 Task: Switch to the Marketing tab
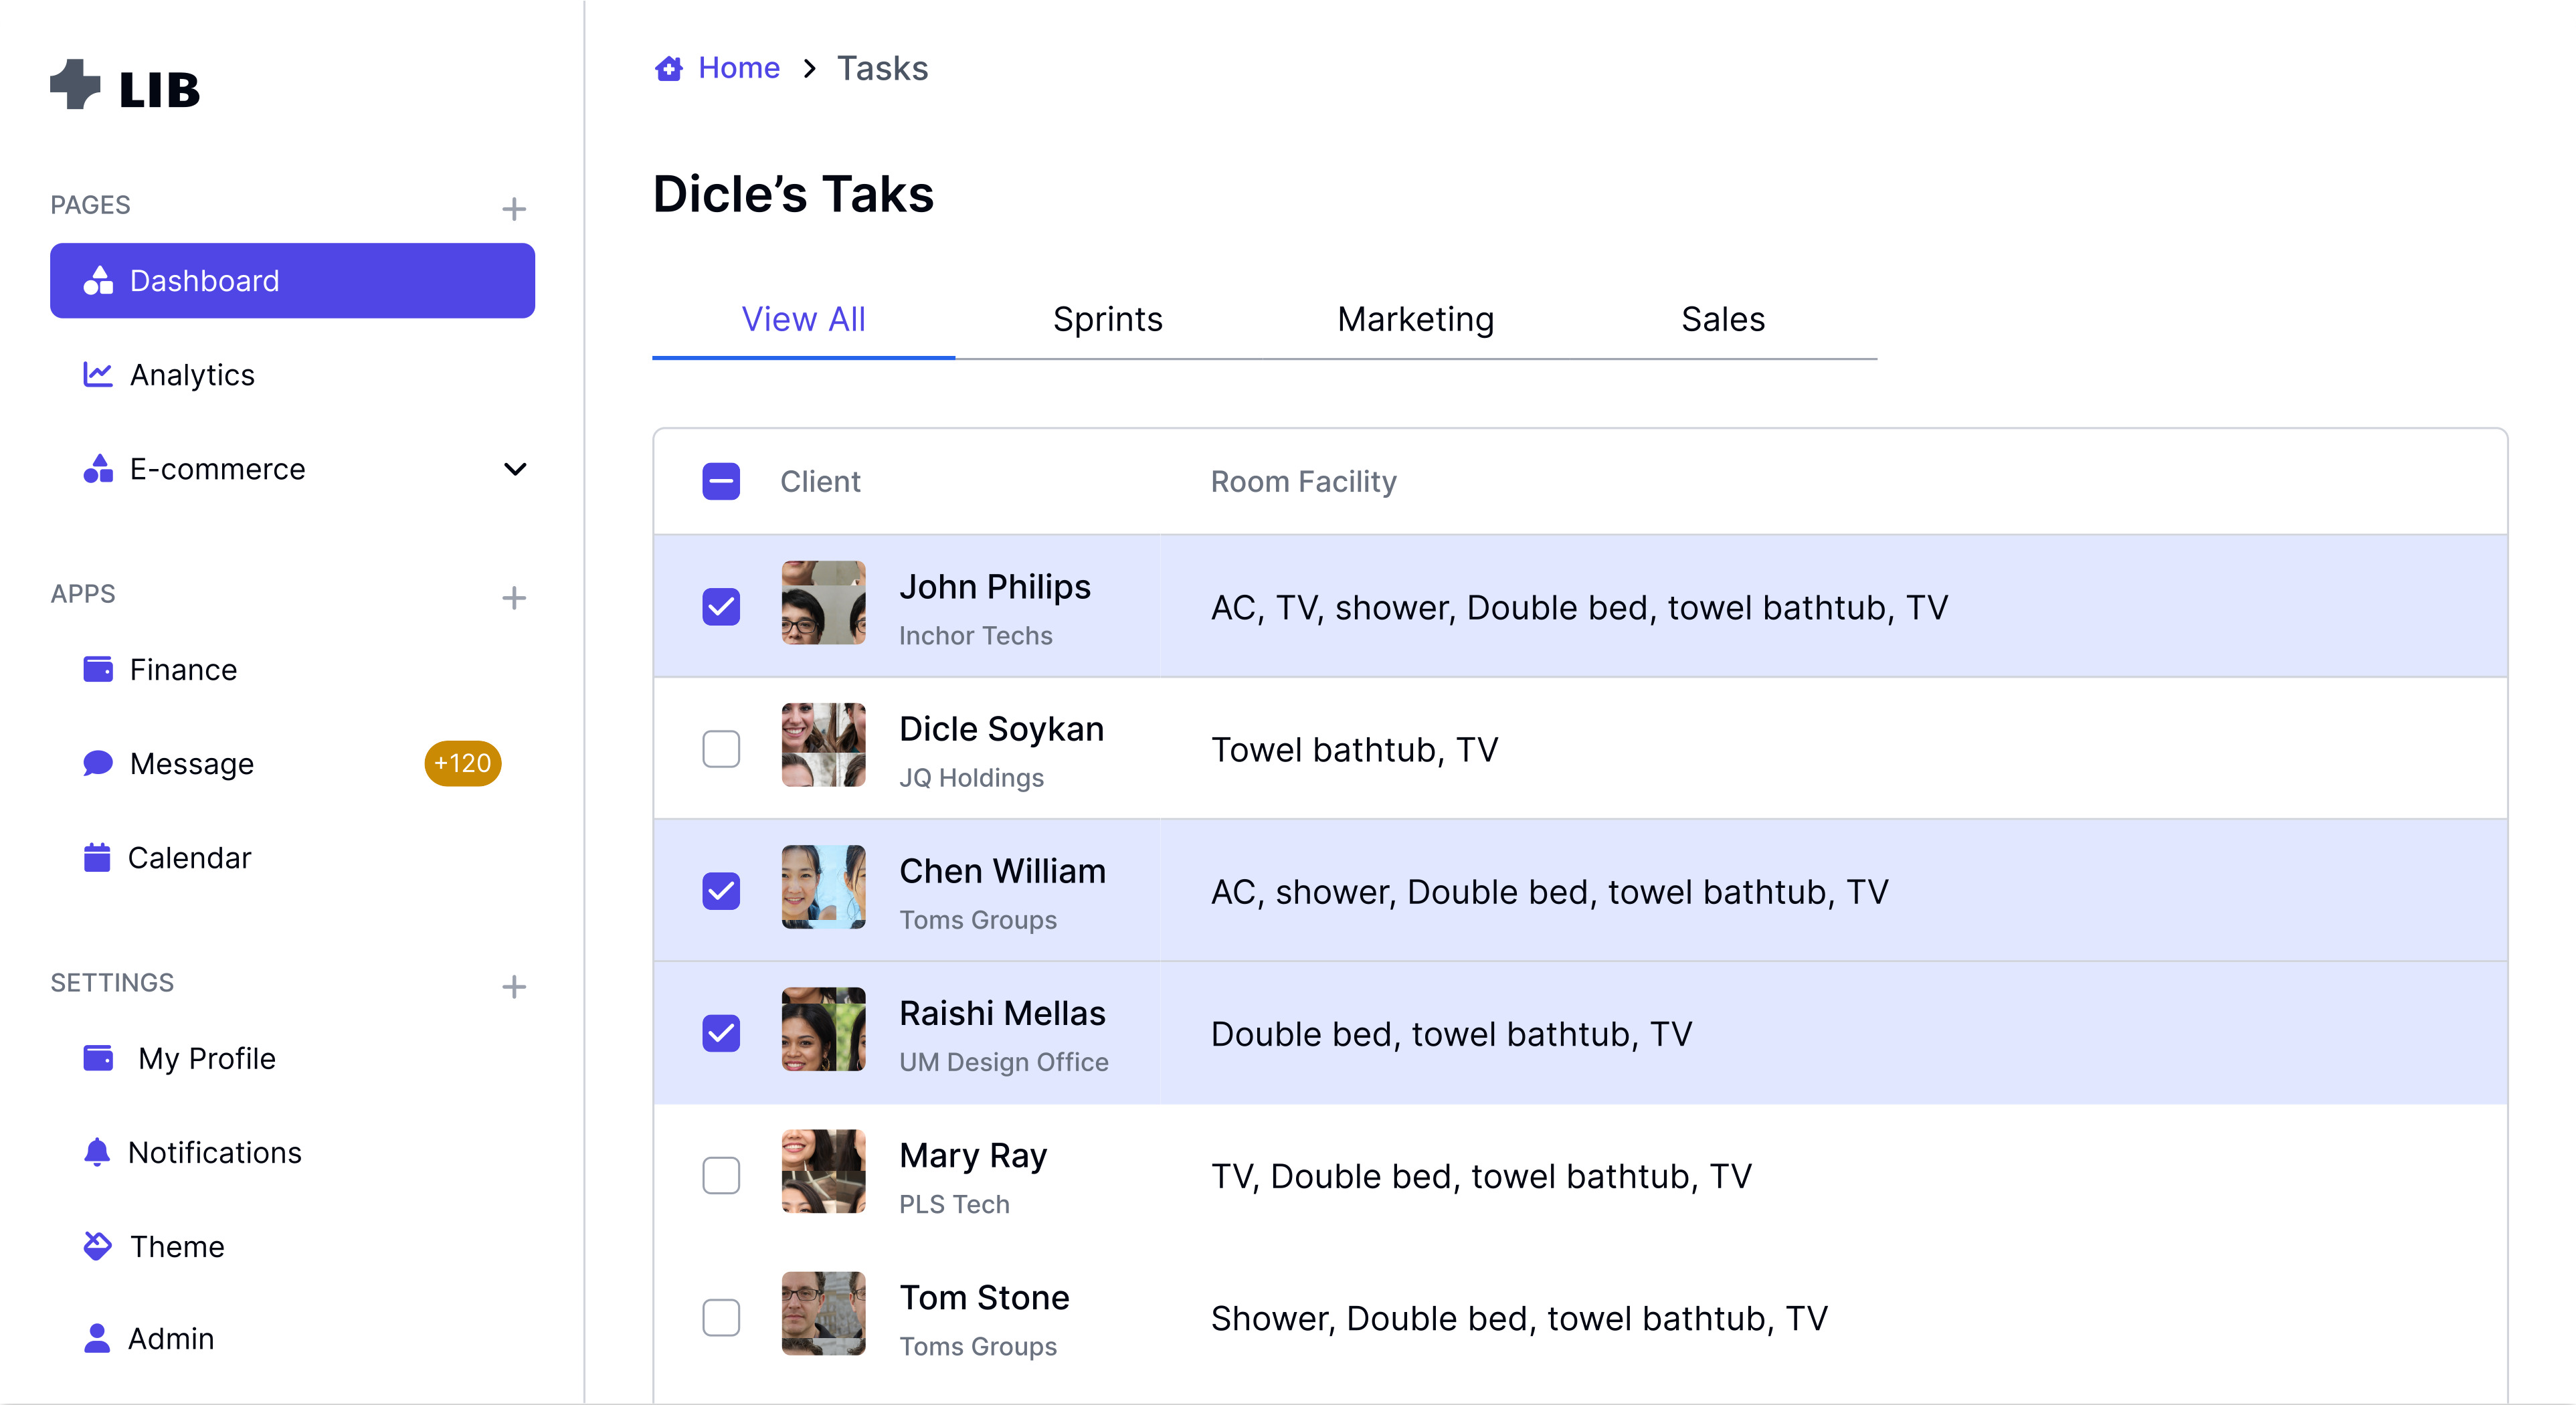(1415, 319)
